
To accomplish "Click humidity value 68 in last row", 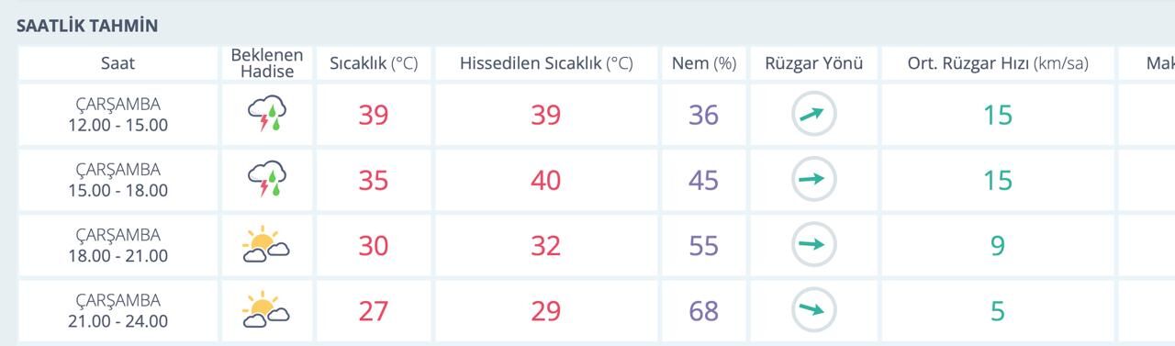I will pos(704,310).
